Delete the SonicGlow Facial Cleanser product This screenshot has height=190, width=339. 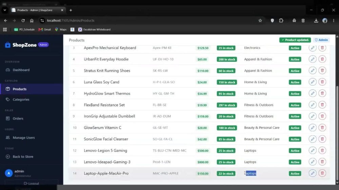pyautogui.click(x=322, y=139)
